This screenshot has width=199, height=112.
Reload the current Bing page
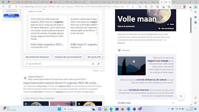coord(9,7)
